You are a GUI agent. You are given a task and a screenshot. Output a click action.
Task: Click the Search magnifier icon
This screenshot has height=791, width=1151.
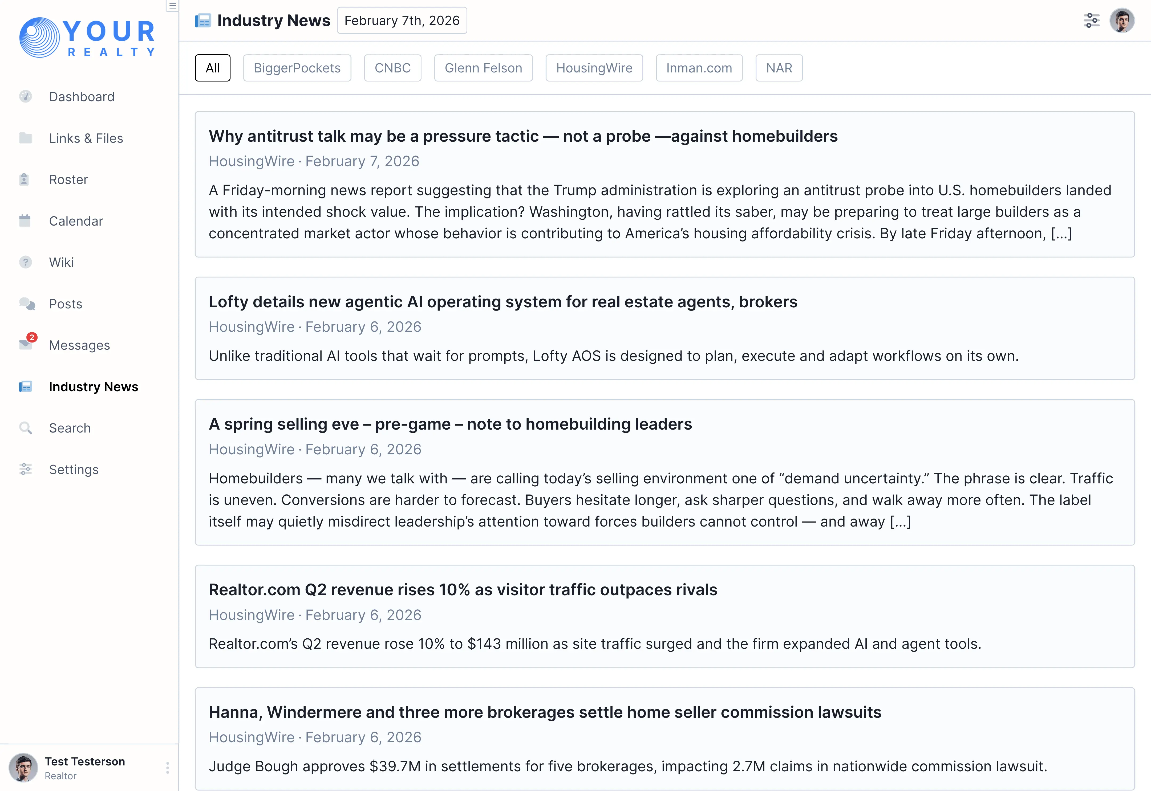(25, 428)
